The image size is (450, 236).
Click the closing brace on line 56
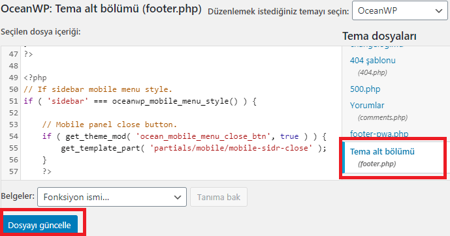[44, 160]
